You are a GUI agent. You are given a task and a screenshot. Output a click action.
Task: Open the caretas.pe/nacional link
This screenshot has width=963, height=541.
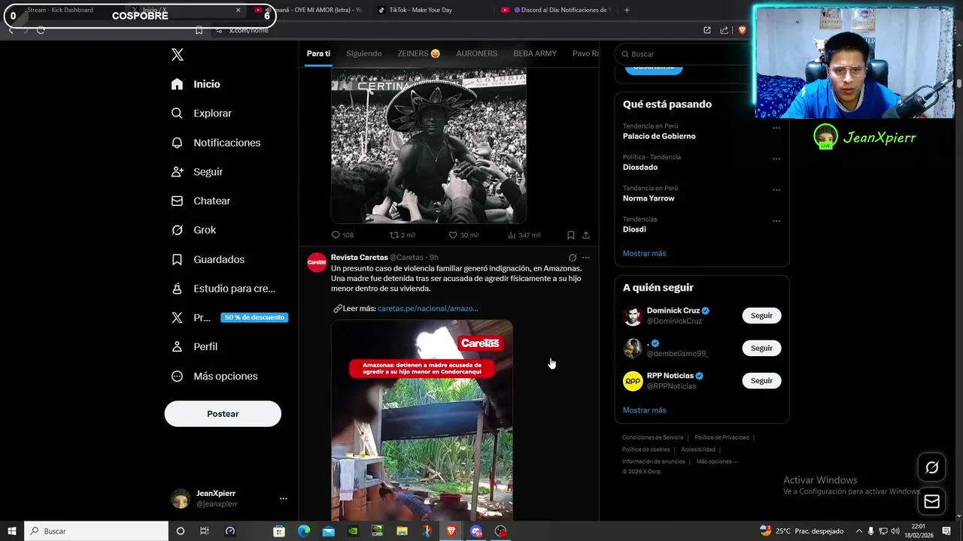click(x=427, y=309)
